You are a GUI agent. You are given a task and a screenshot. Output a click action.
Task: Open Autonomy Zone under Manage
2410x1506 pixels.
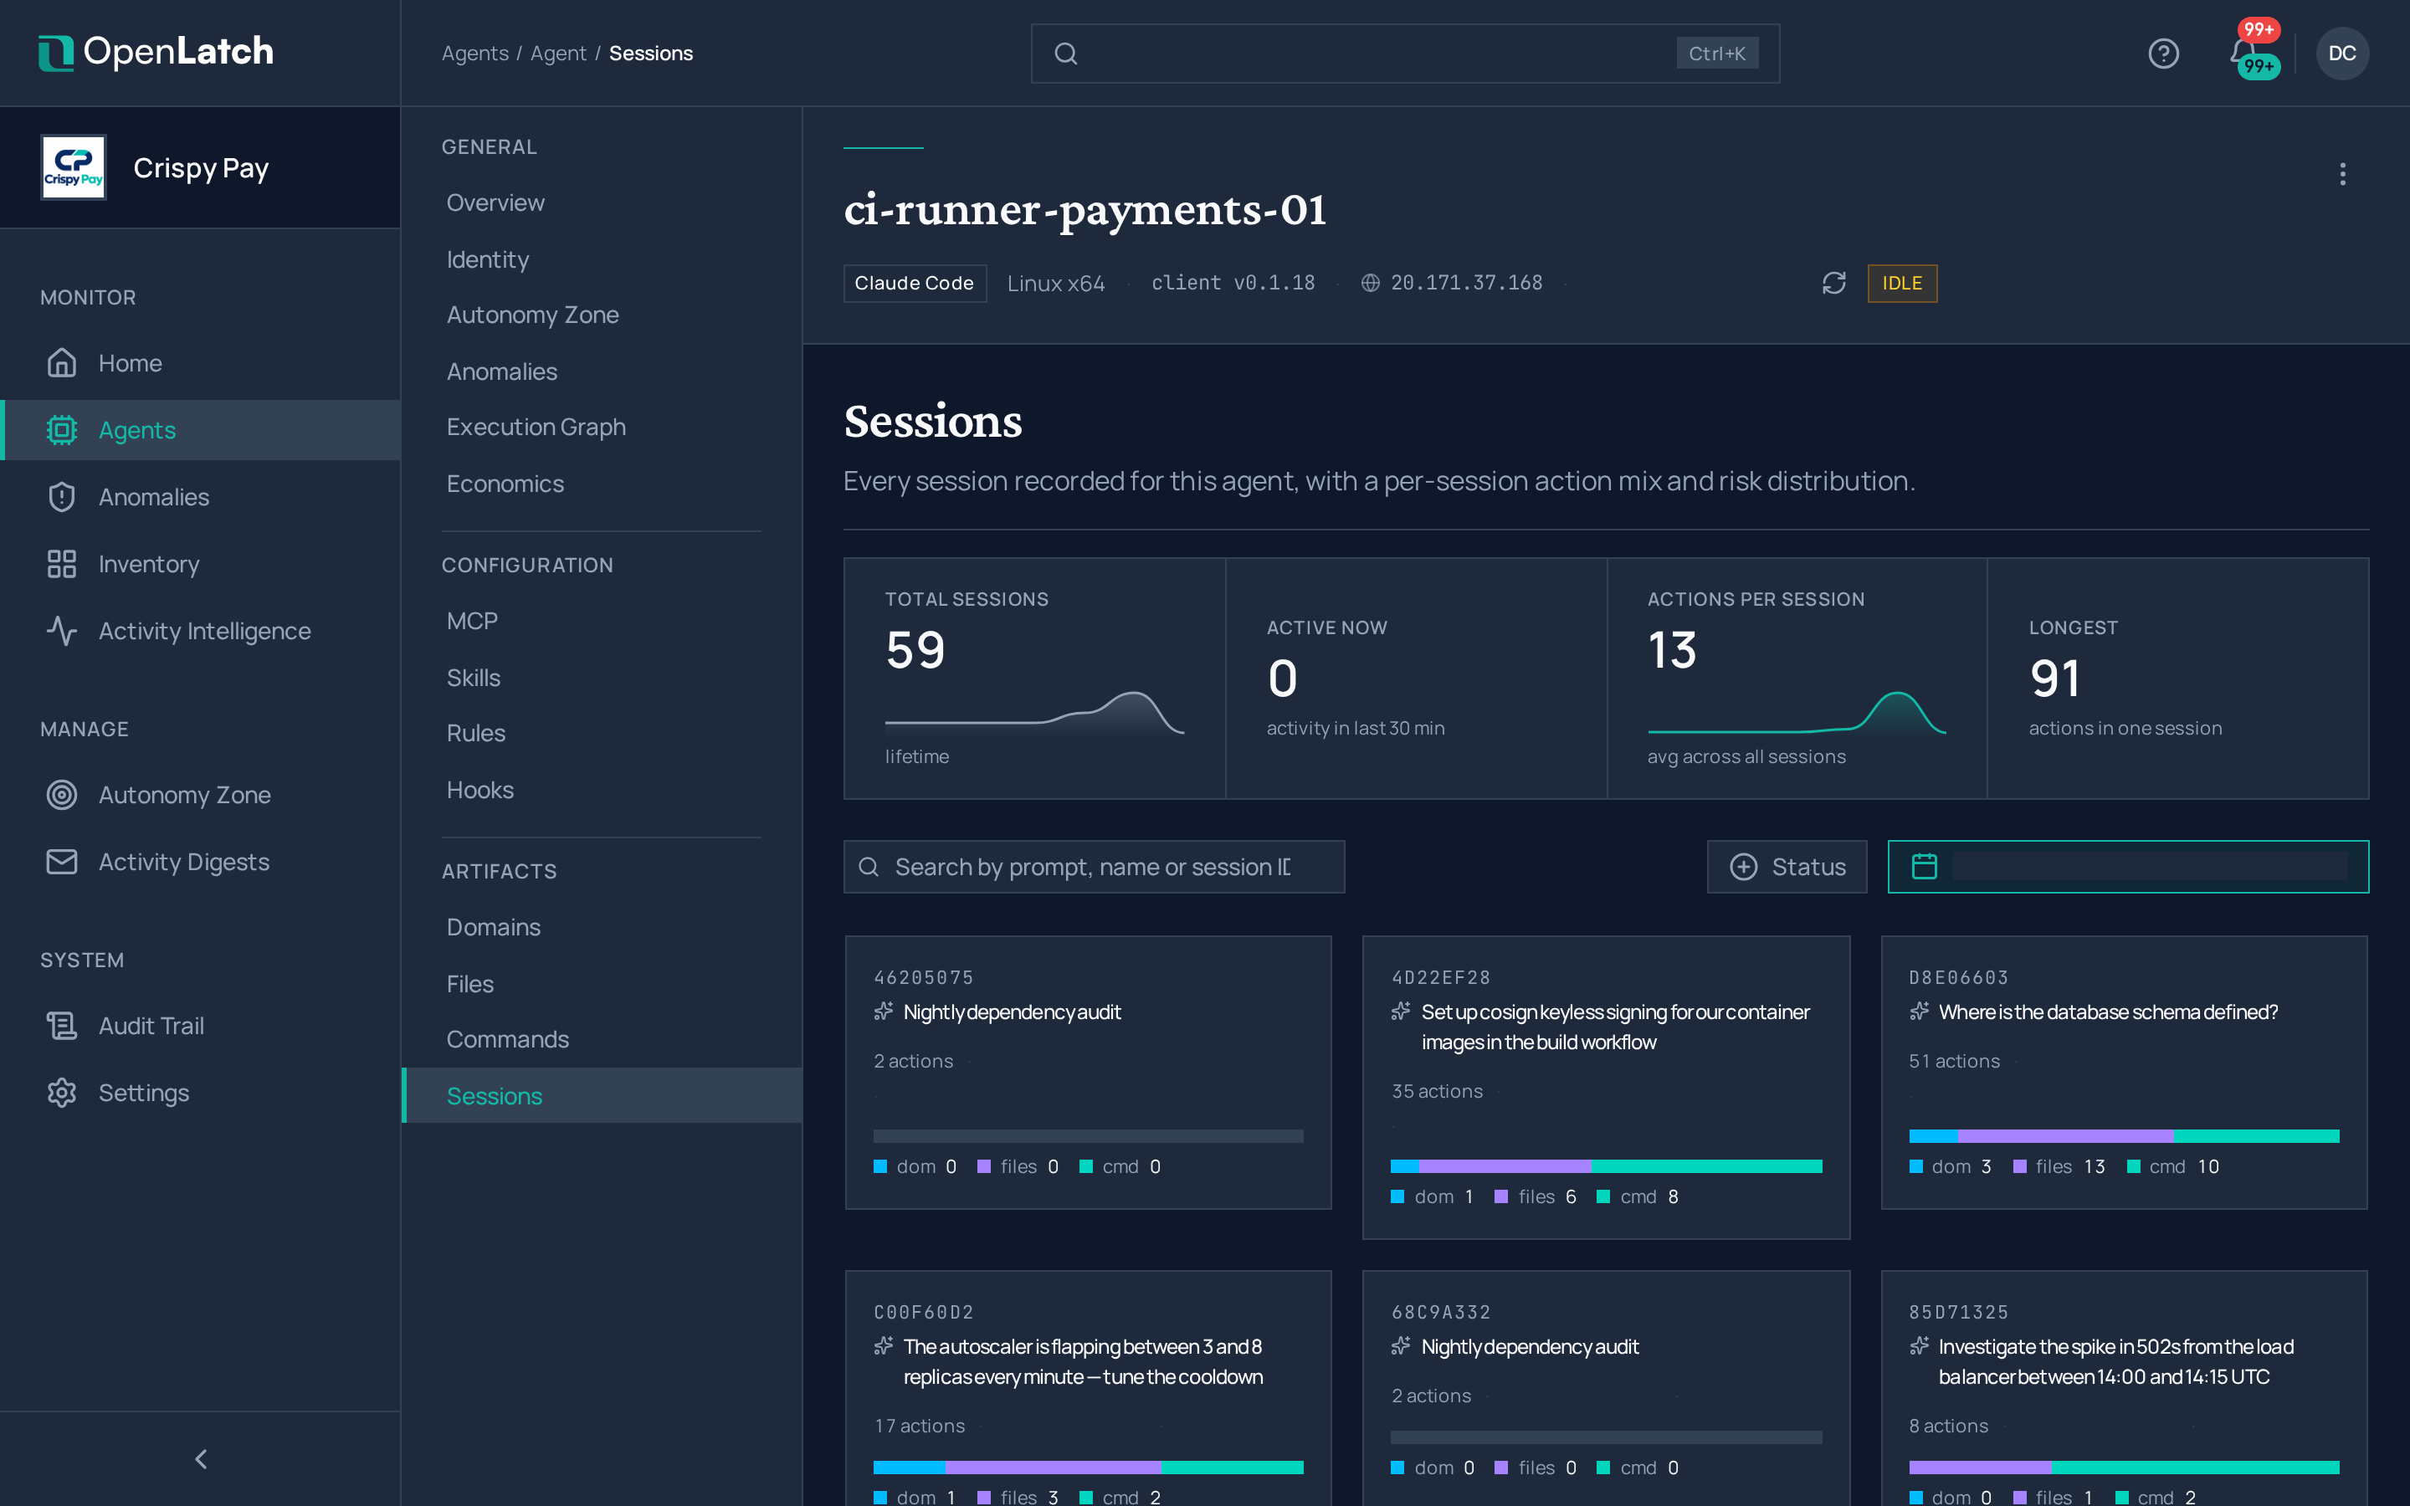[200, 795]
